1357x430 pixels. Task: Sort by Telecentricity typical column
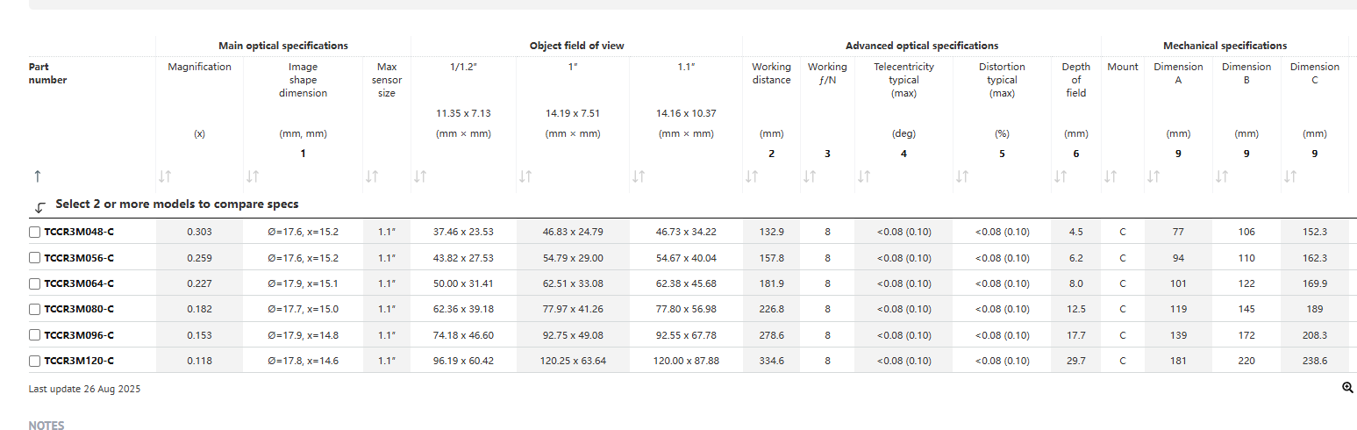coord(863,177)
